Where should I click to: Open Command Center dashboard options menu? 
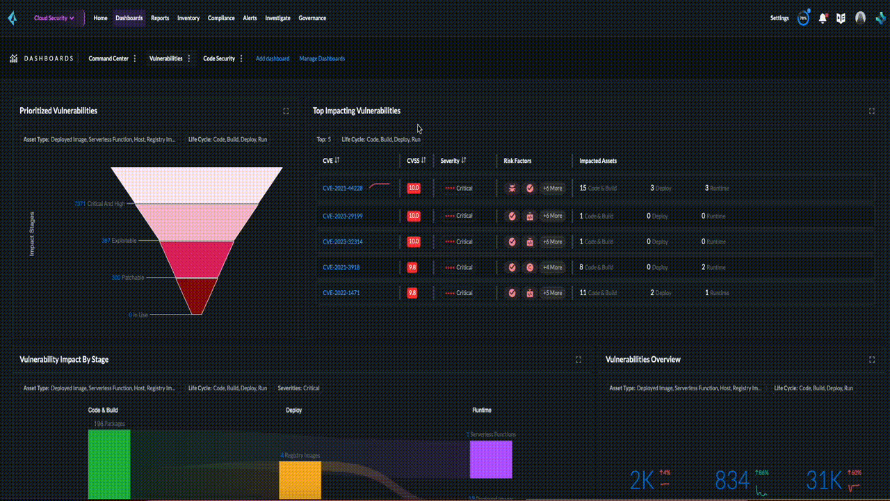(135, 58)
